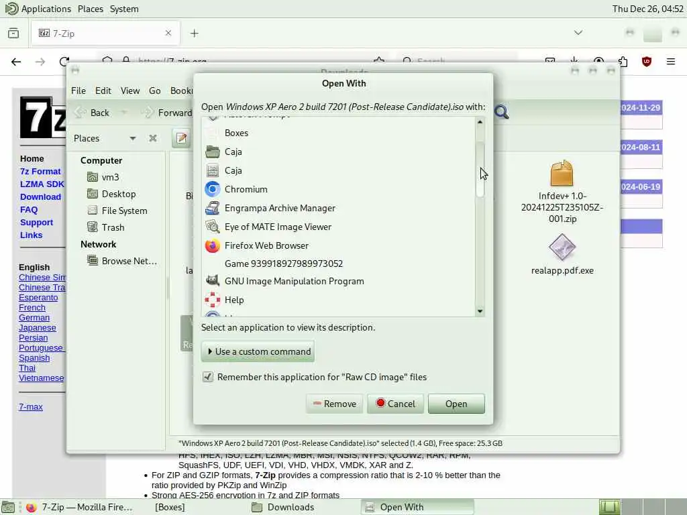Open the list all tabs dropdown

coord(578,33)
